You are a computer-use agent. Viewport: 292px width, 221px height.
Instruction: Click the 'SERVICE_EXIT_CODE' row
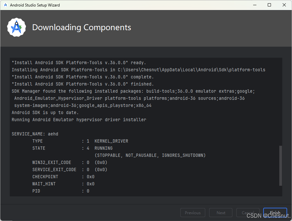(x=70, y=169)
